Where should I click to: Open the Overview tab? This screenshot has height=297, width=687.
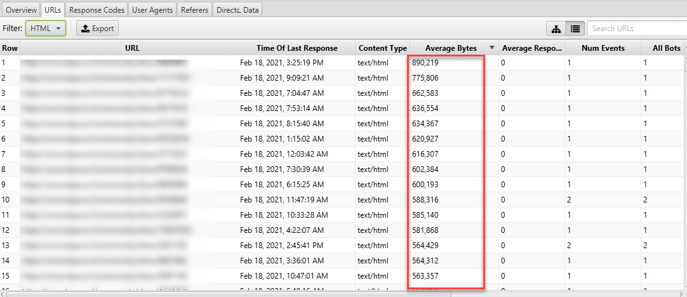coord(21,9)
